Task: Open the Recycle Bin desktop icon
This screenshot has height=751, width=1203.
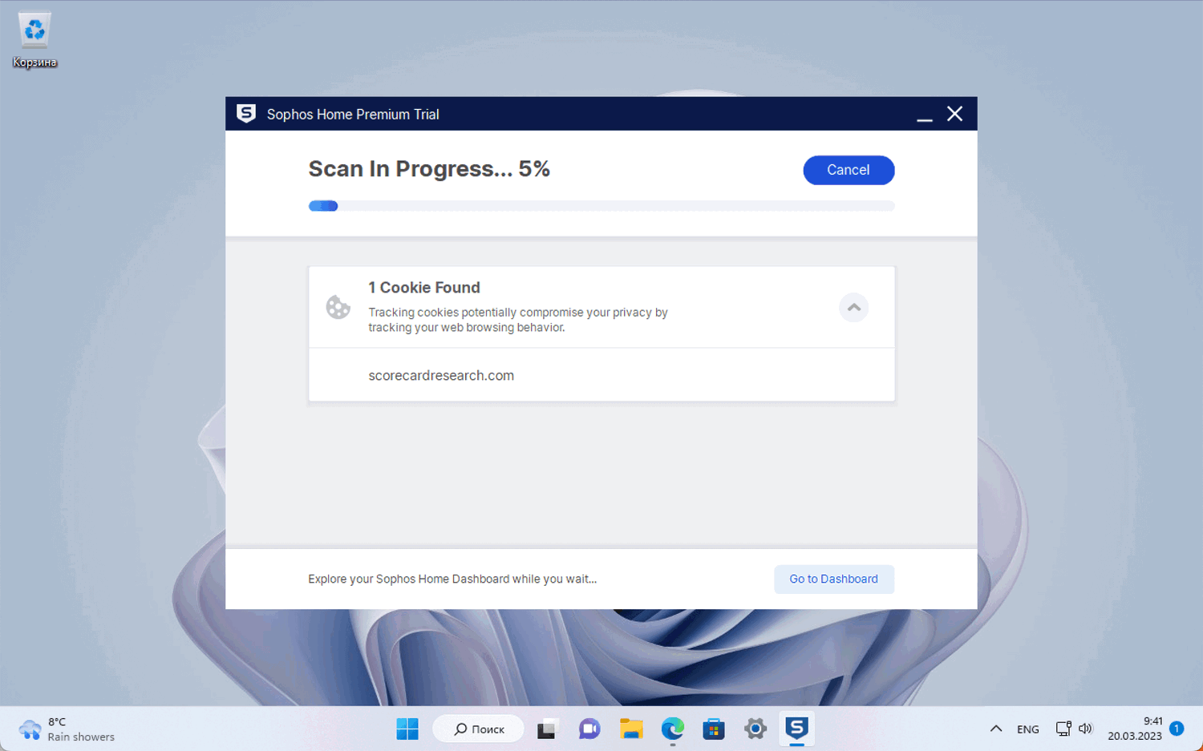Action: point(34,40)
